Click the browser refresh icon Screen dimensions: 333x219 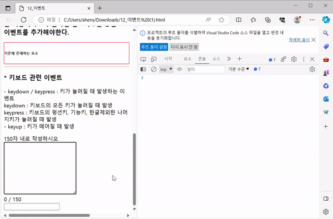[x=23, y=20]
